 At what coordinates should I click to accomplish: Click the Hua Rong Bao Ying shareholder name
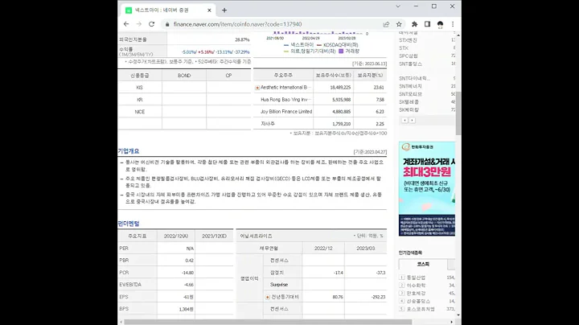tap(285, 100)
